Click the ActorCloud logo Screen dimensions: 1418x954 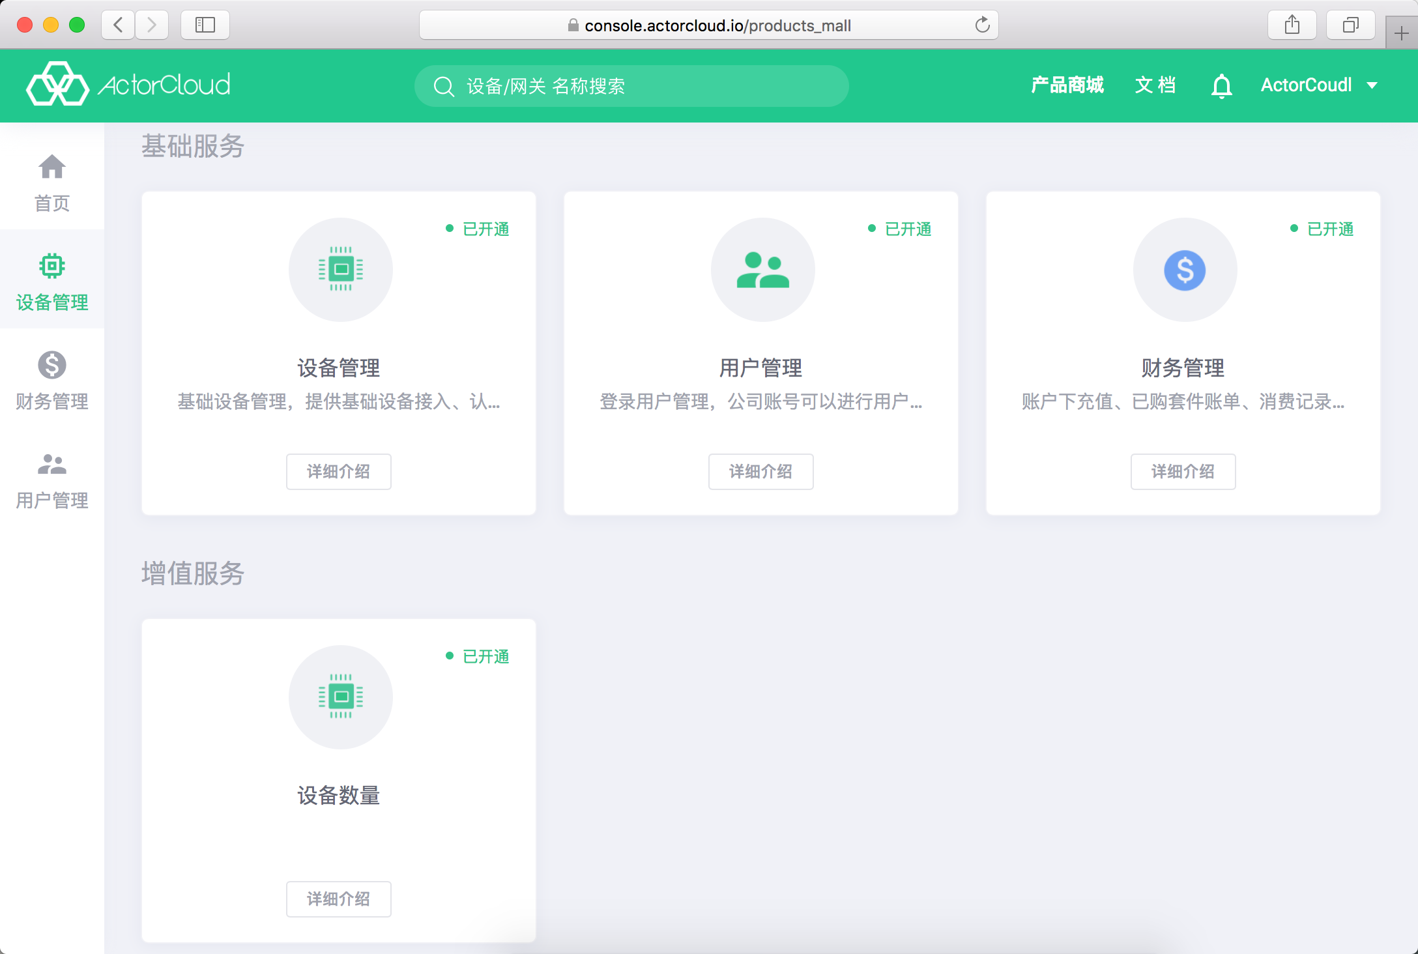click(x=128, y=85)
